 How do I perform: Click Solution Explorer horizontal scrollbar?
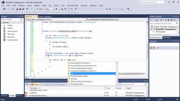[163, 35]
